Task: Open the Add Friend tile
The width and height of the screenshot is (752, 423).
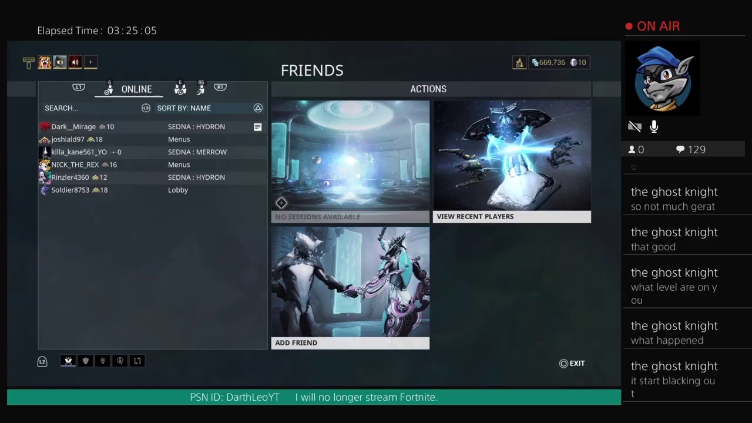Action: 350,288
